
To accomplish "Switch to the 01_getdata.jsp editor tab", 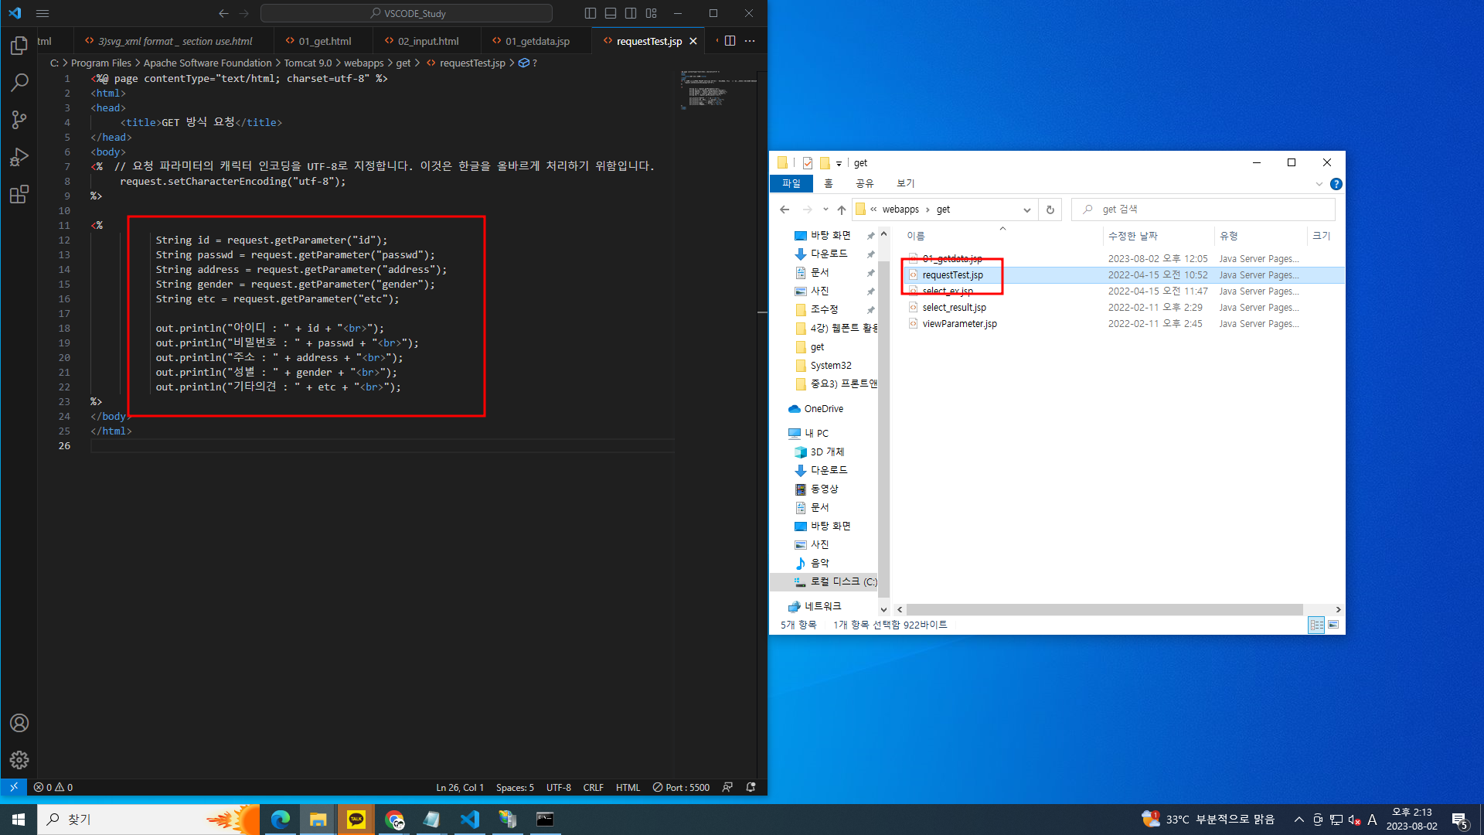I will [x=537, y=41].
